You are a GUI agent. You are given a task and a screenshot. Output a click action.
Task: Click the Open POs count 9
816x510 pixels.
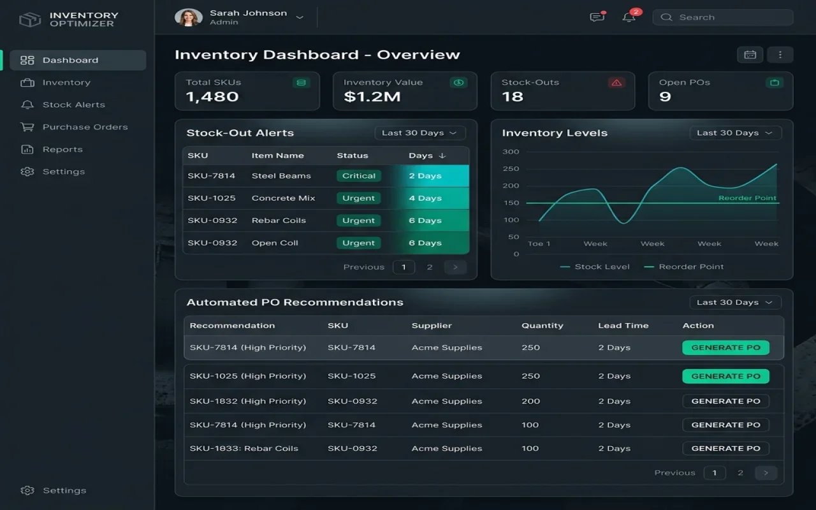click(665, 98)
